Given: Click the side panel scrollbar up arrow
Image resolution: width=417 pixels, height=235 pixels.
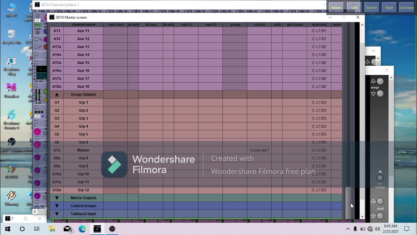Looking at the screenshot, I should point(391,78).
